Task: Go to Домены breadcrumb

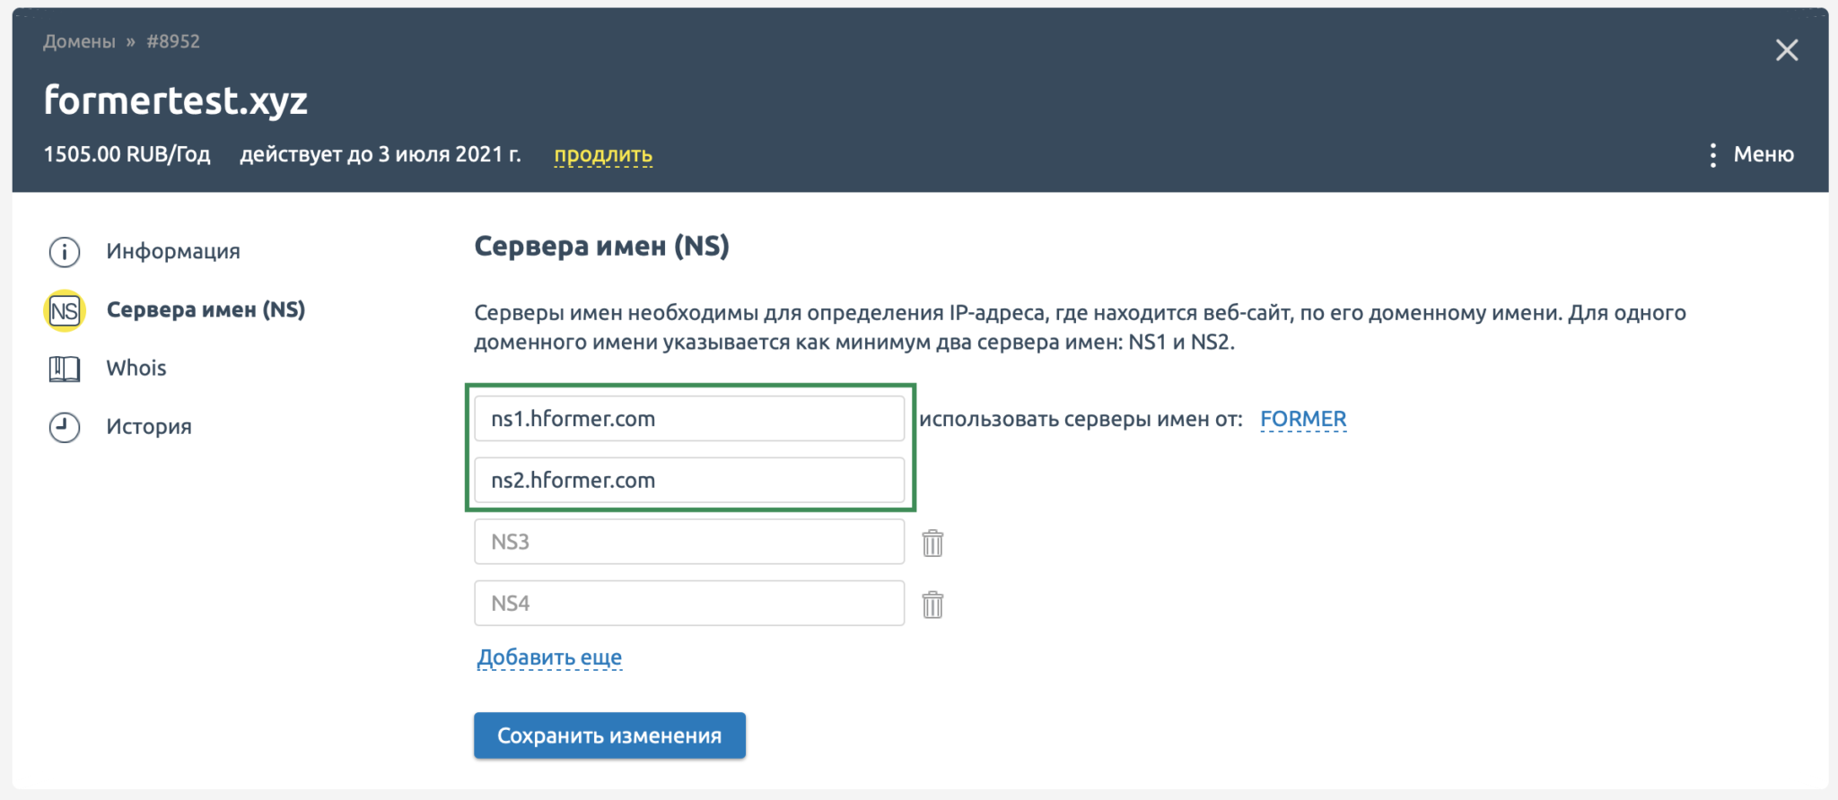Action: [x=79, y=41]
